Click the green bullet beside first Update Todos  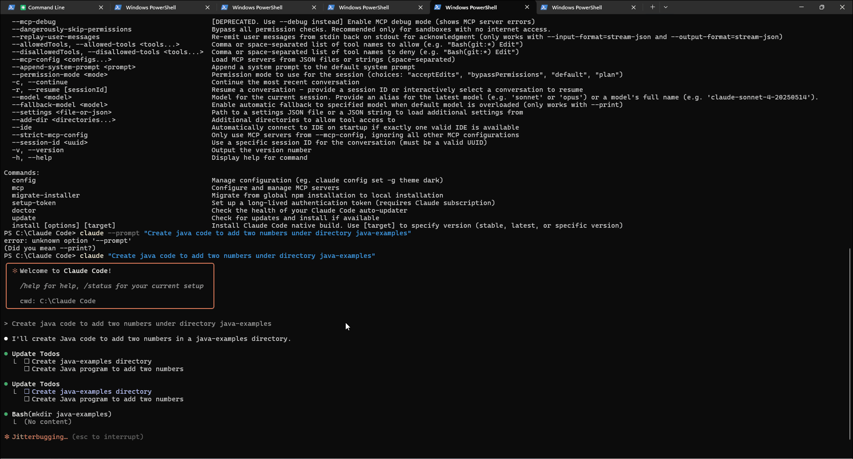[6, 354]
